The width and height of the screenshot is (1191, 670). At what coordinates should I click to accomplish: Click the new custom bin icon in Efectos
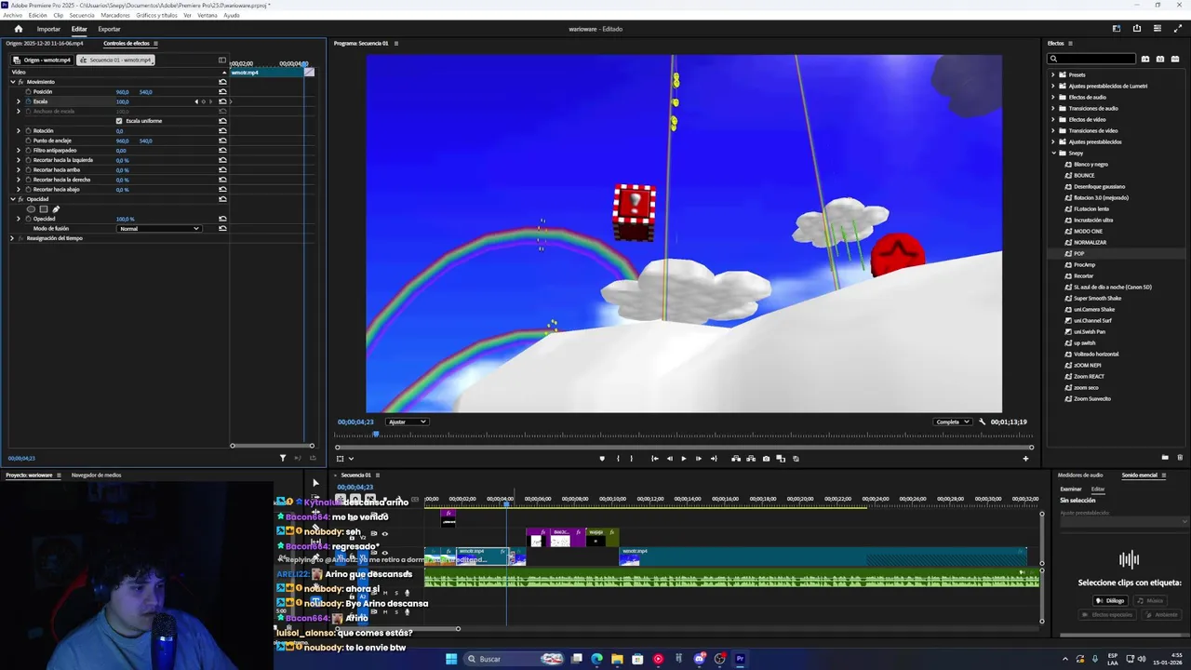[x=1165, y=458]
